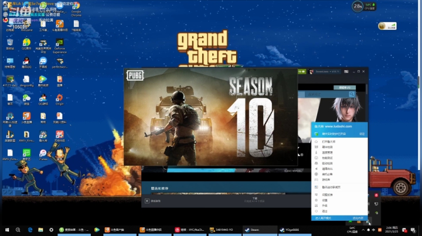
Task: Switch to the 54819443-YO taskbar window
Action: tap(224, 230)
